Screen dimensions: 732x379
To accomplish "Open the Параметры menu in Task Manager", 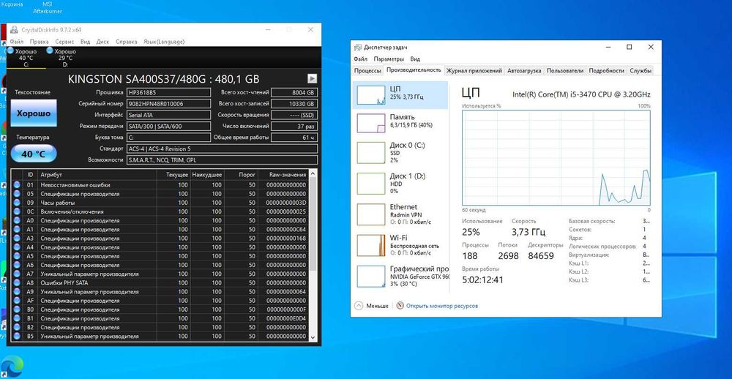I will click(389, 59).
